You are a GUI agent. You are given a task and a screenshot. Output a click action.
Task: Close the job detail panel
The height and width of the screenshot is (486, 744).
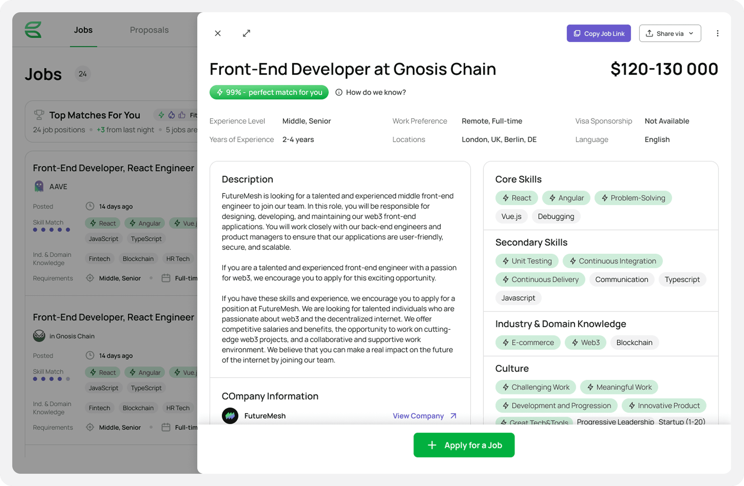218,33
